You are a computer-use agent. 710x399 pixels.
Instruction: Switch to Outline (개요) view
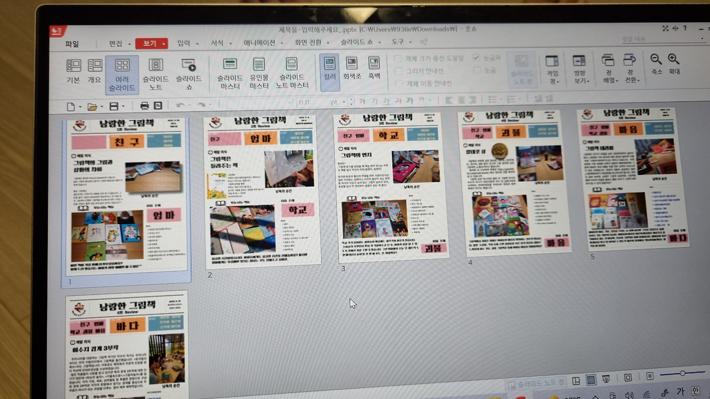pyautogui.click(x=94, y=71)
